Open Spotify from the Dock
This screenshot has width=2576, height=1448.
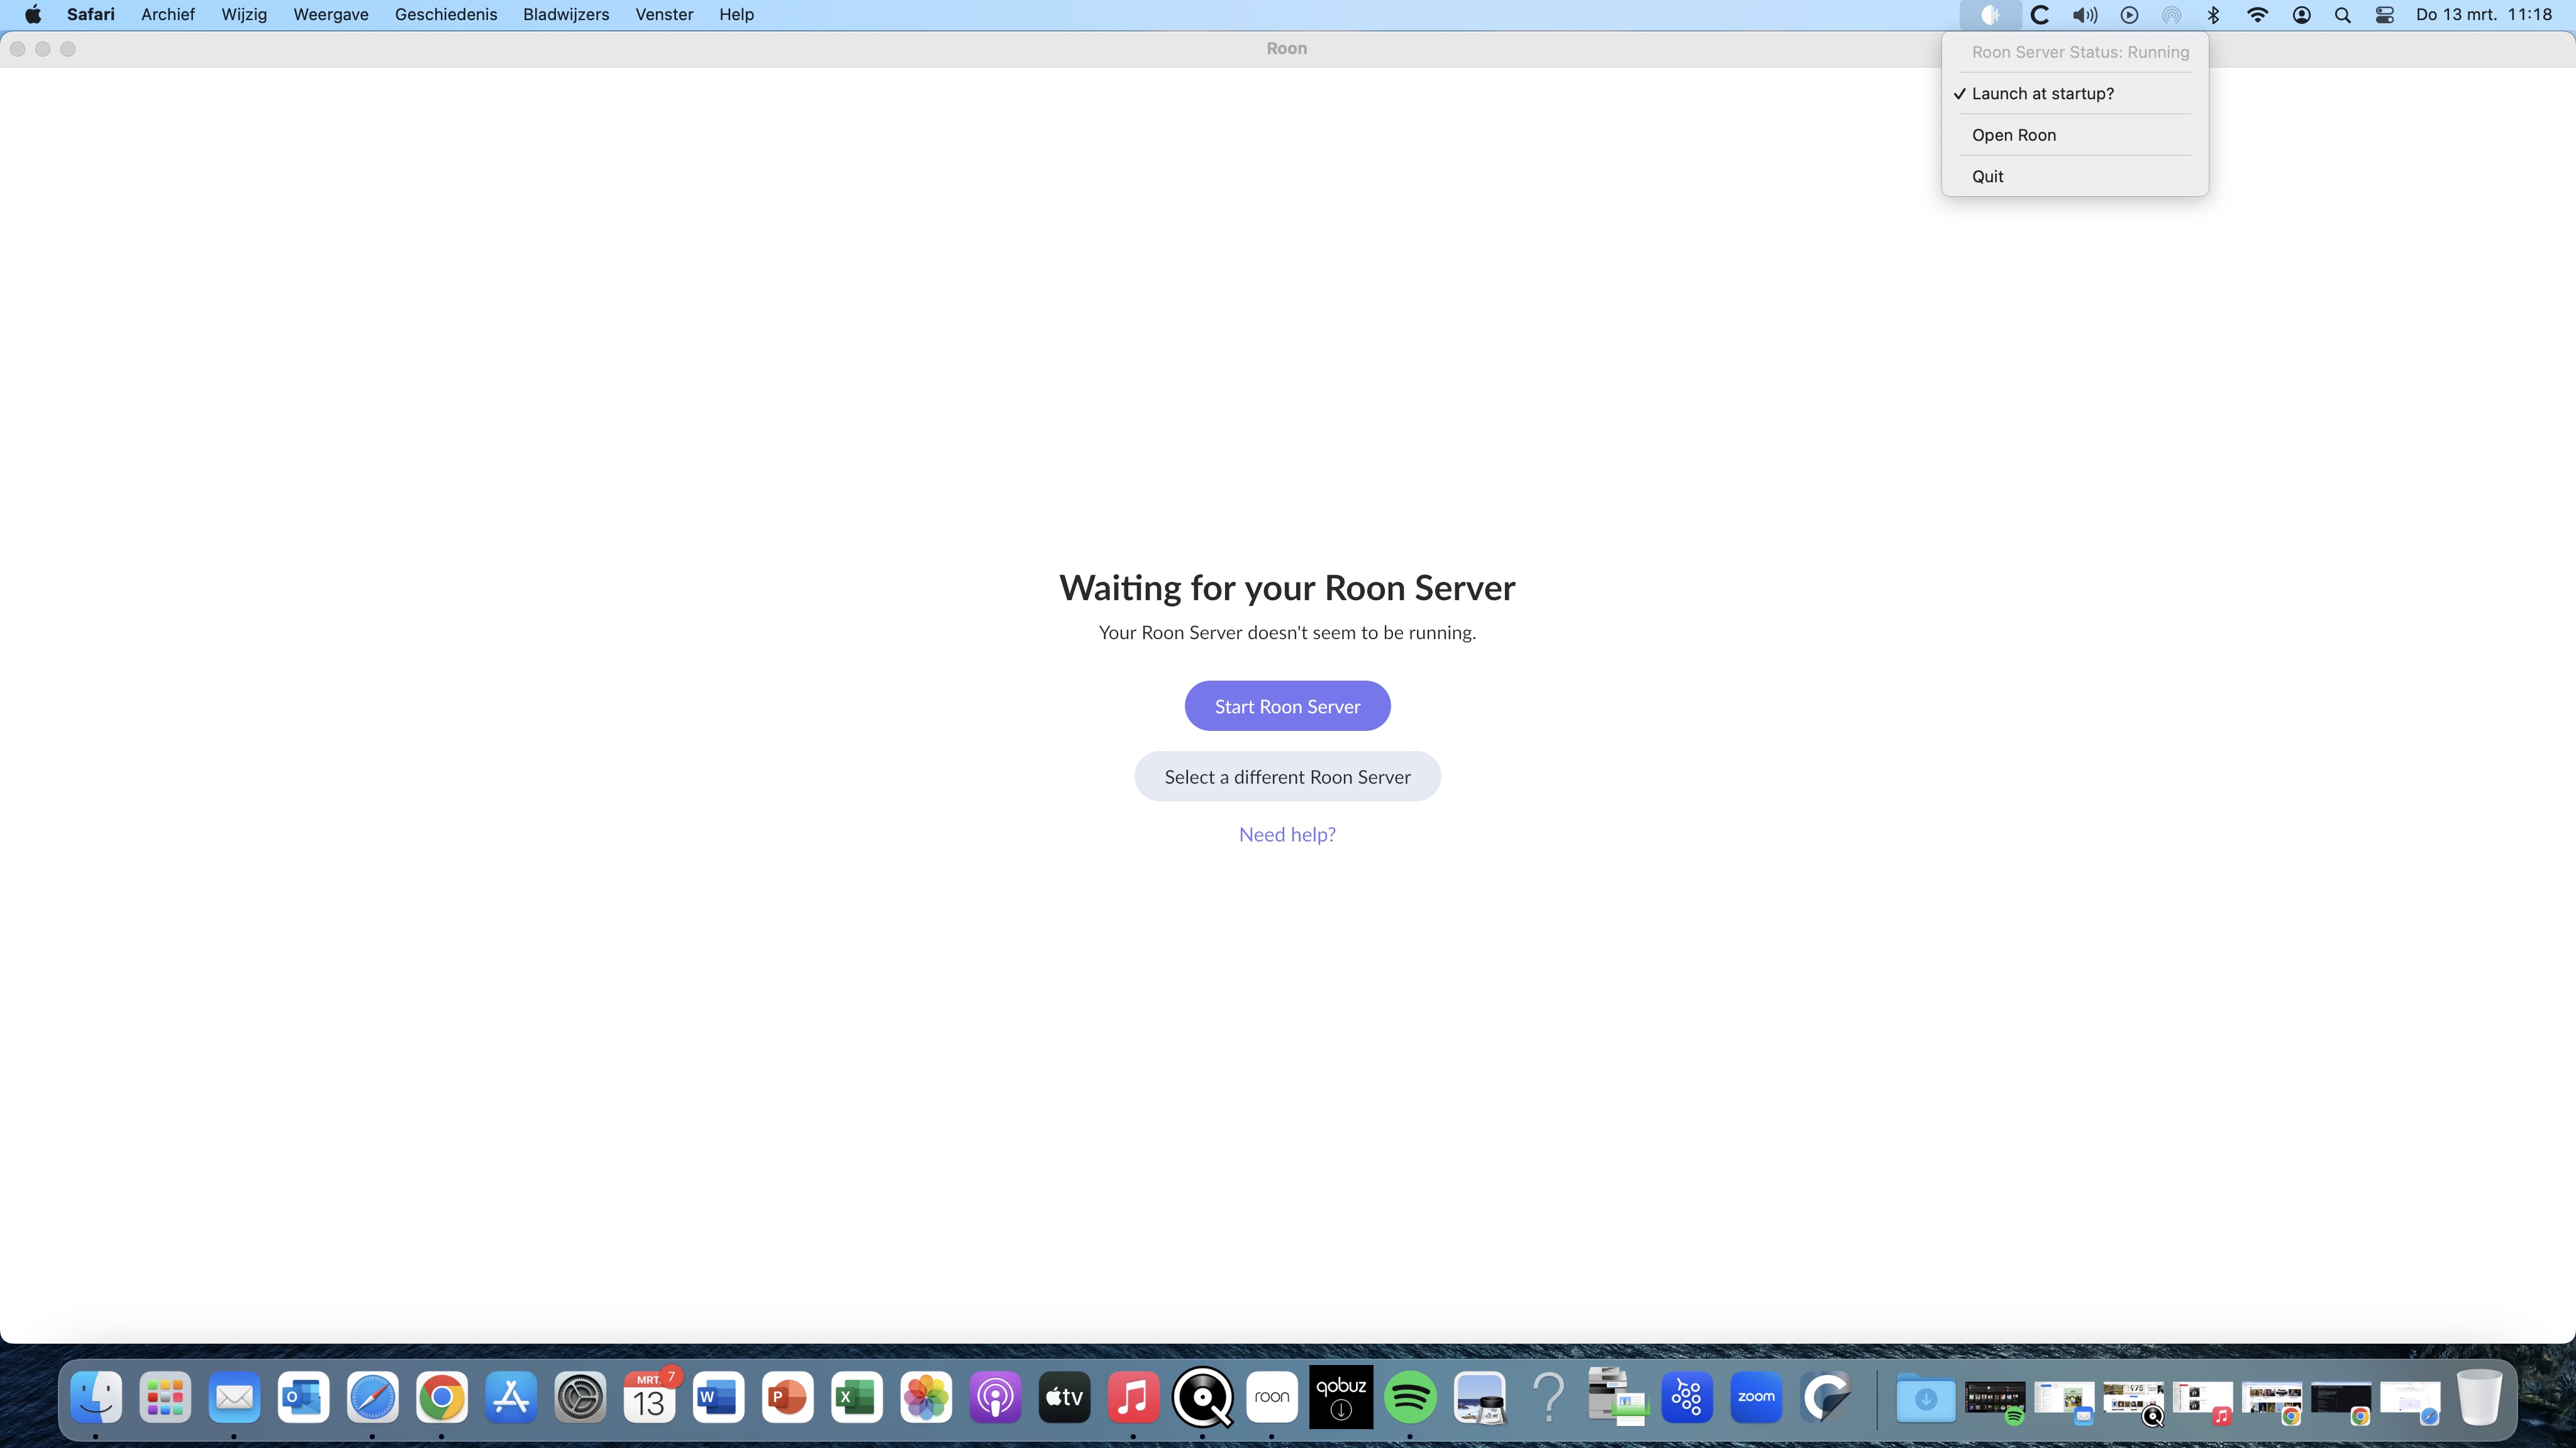(x=1410, y=1396)
